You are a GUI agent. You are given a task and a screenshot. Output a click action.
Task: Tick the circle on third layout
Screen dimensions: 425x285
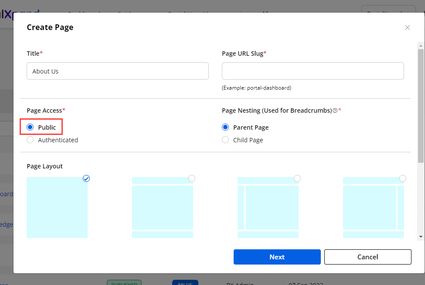coord(297,178)
